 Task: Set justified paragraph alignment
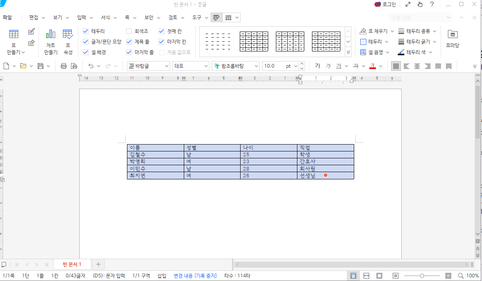click(396, 66)
